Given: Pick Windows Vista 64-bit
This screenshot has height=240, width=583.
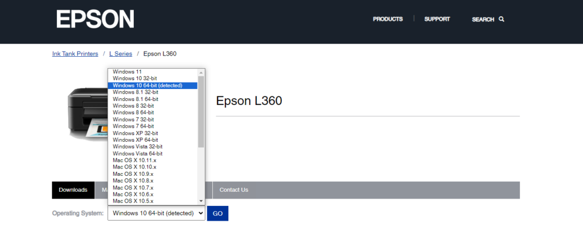Looking at the screenshot, I should click(153, 153).
